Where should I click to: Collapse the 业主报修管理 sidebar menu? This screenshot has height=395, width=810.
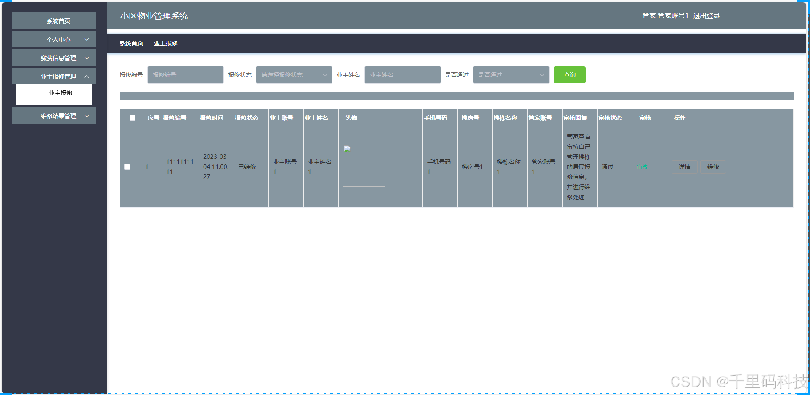click(x=54, y=76)
